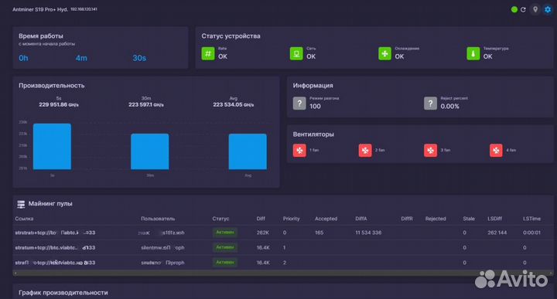Click the Rejected column header
557x299 pixels.
[x=436, y=219]
